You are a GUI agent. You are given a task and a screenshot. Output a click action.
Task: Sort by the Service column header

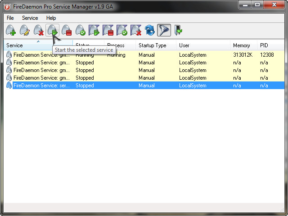[27, 45]
